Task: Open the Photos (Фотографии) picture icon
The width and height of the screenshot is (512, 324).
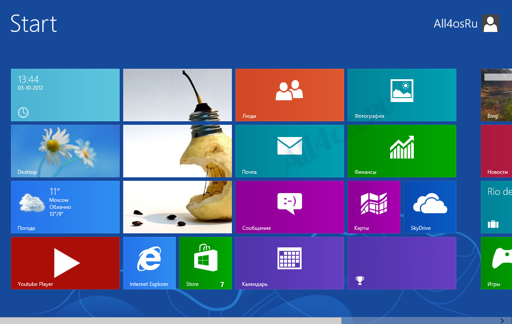Action: click(x=402, y=90)
